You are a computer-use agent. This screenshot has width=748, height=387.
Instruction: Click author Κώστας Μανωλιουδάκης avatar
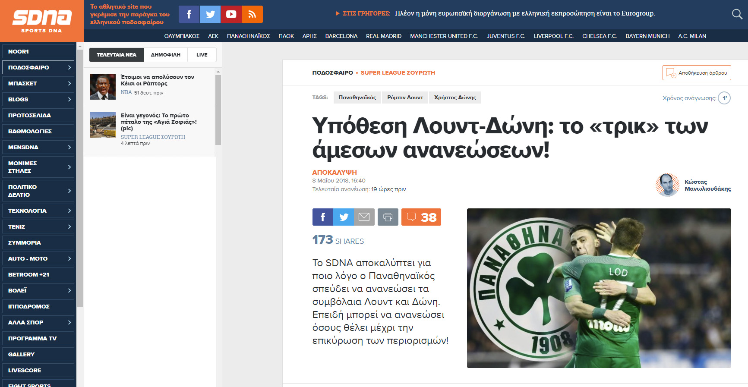[x=667, y=185]
